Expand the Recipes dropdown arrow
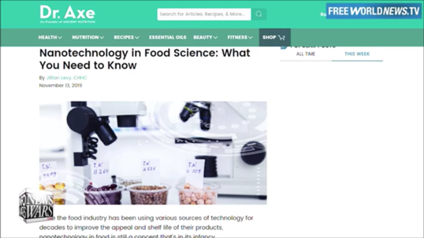Screen dimensions: 424x238 [x=137, y=37]
